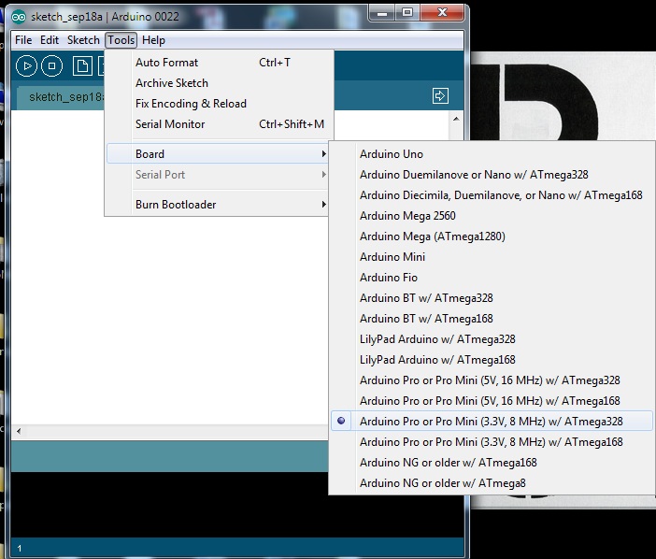The width and height of the screenshot is (656, 559).
Task: Click the Arduino logo in title bar
Action: click(x=19, y=17)
